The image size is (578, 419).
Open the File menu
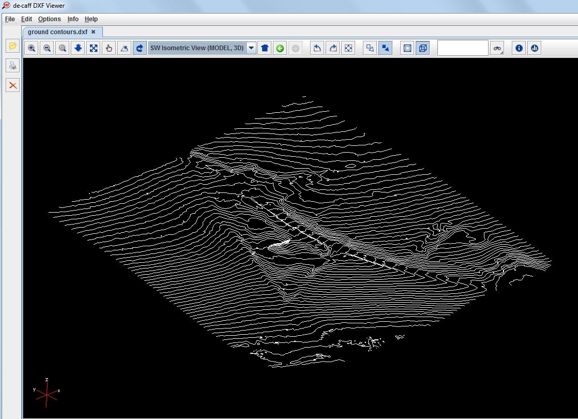pyautogui.click(x=10, y=19)
